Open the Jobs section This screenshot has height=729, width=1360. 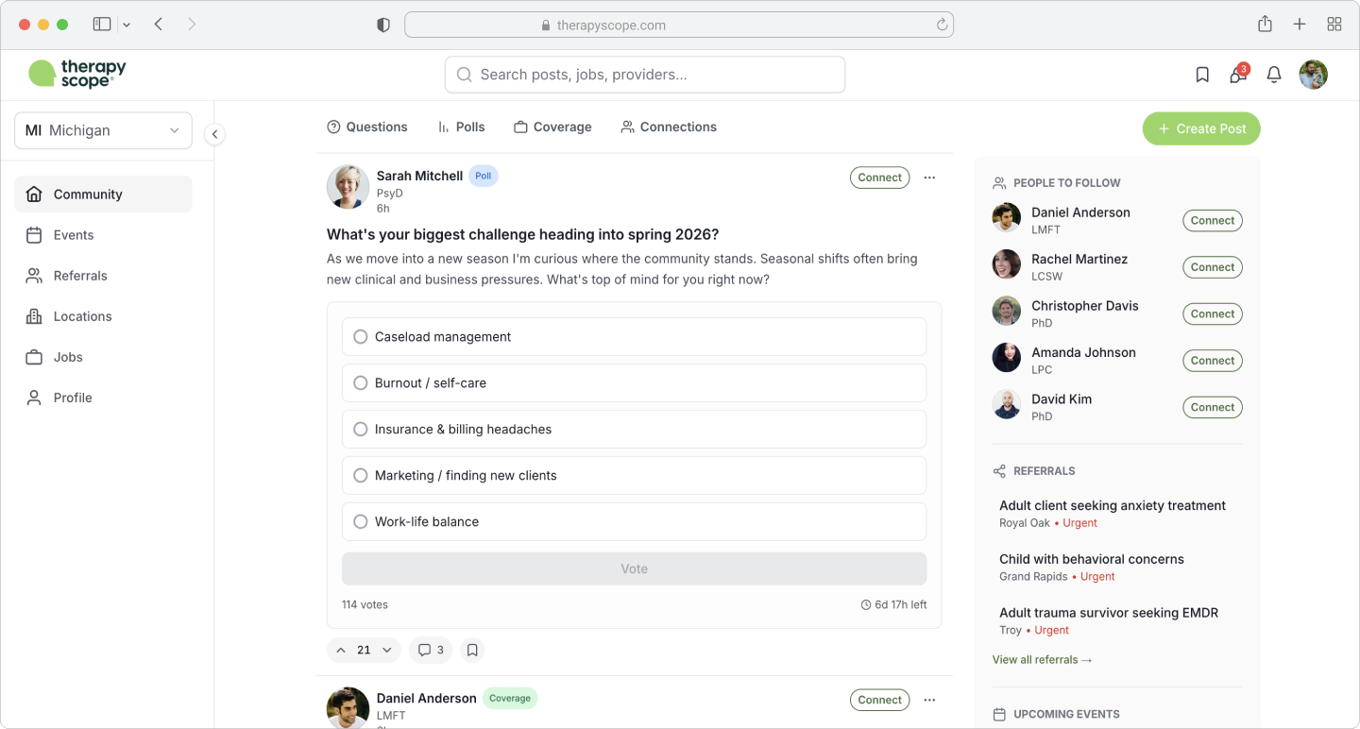coord(69,357)
